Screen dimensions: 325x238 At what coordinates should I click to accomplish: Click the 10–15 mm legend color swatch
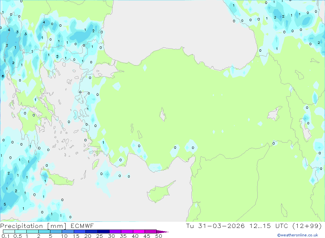(68, 232)
